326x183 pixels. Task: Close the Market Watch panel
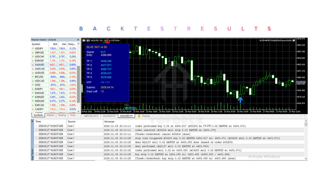78,40
